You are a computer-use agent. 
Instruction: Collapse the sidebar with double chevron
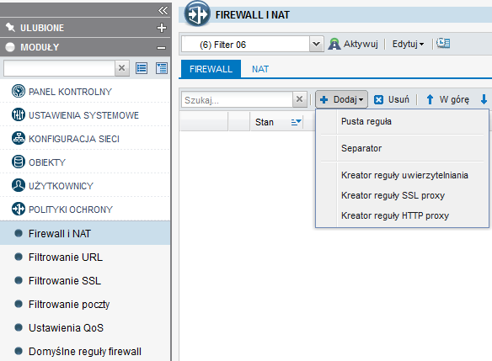pyautogui.click(x=163, y=10)
